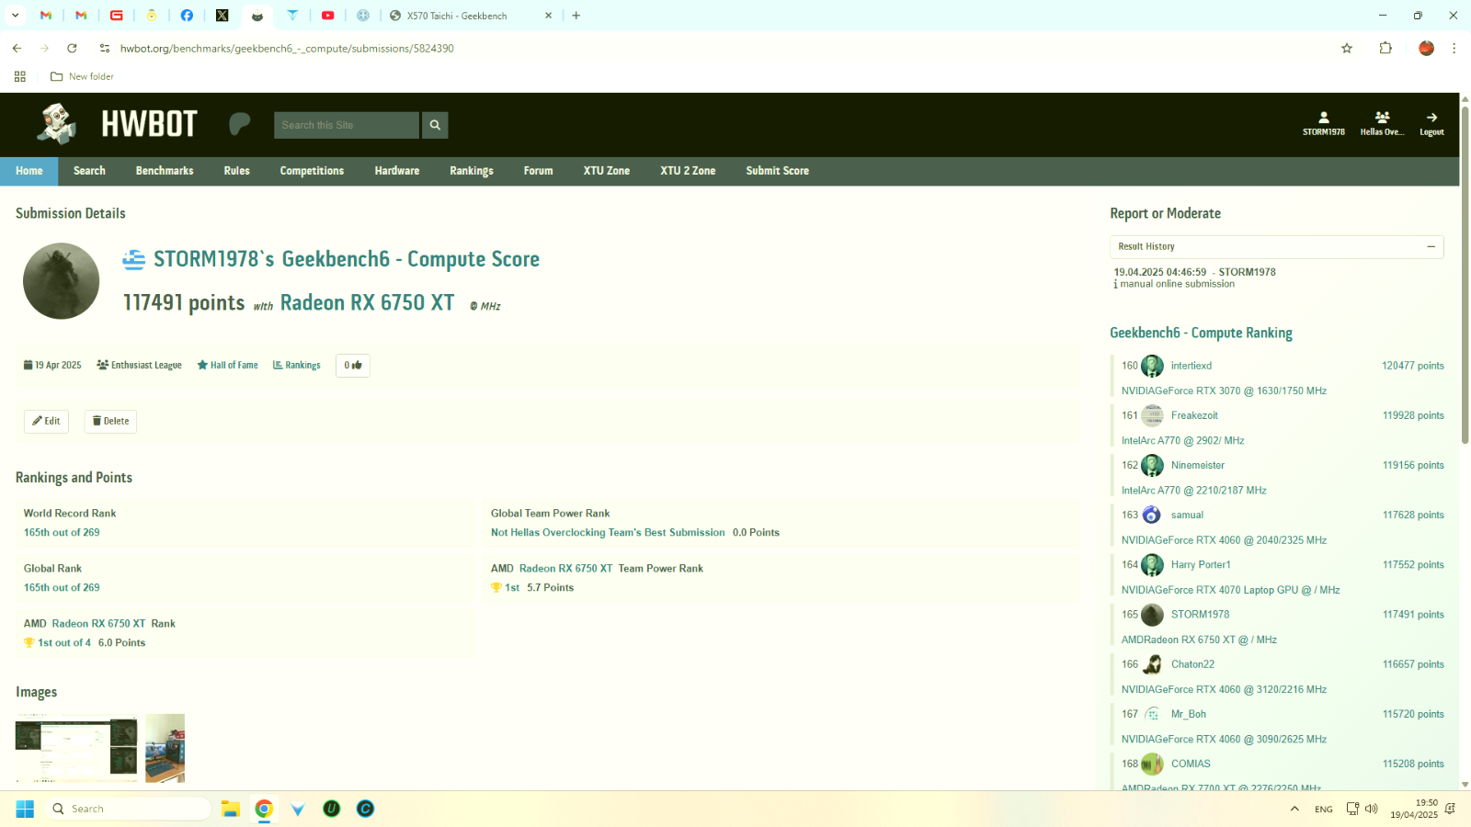
Task: Open the tab search dropdown arrow
Action: tap(16, 16)
